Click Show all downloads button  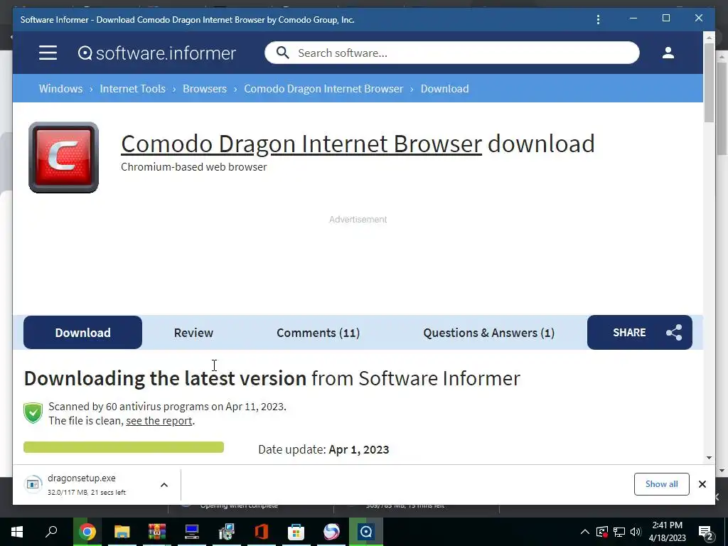pyautogui.click(x=662, y=484)
